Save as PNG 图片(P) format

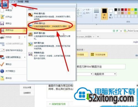coord(51,16)
